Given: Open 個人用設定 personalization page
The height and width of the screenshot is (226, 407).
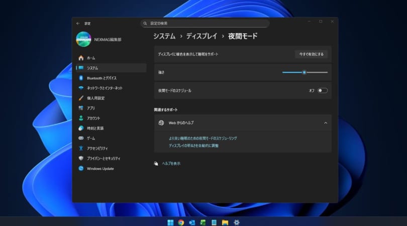Looking at the screenshot, I should pos(95,98).
